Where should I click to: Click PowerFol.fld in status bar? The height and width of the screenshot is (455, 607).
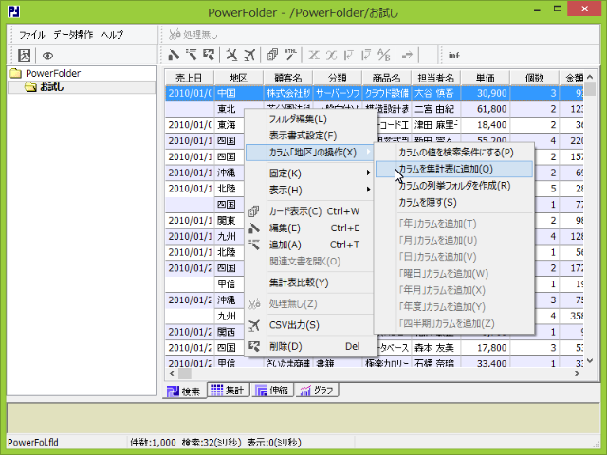[33, 443]
